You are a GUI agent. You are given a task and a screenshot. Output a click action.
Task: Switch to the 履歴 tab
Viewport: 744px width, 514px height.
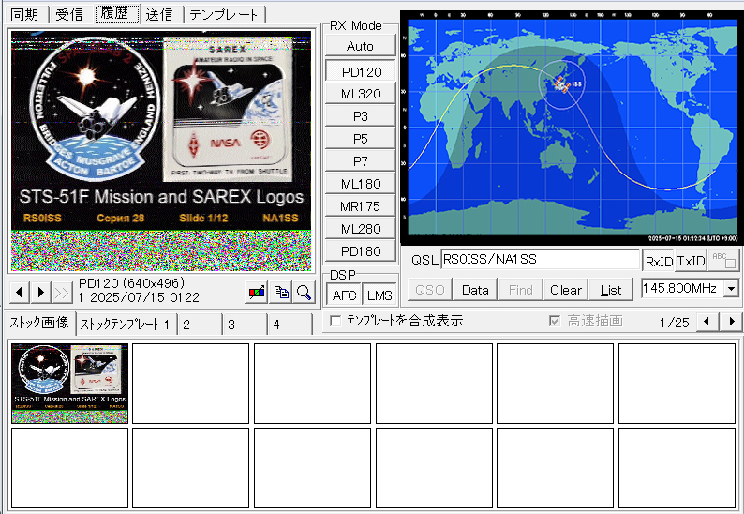[115, 13]
